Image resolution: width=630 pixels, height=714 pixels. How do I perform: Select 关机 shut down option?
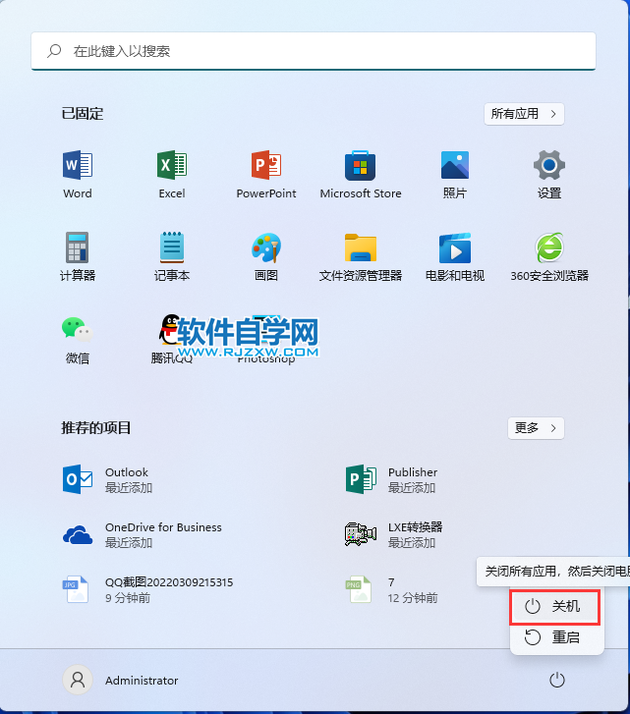[554, 607]
